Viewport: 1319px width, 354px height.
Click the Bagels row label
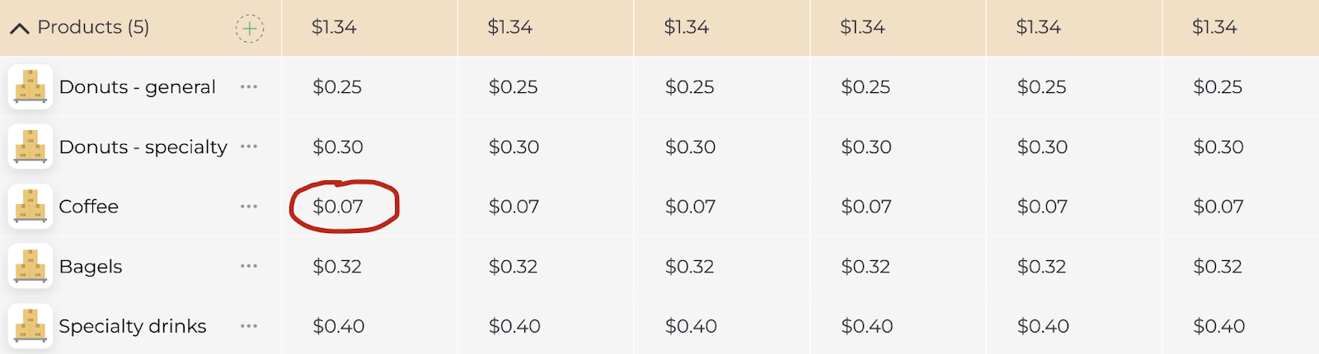click(91, 267)
